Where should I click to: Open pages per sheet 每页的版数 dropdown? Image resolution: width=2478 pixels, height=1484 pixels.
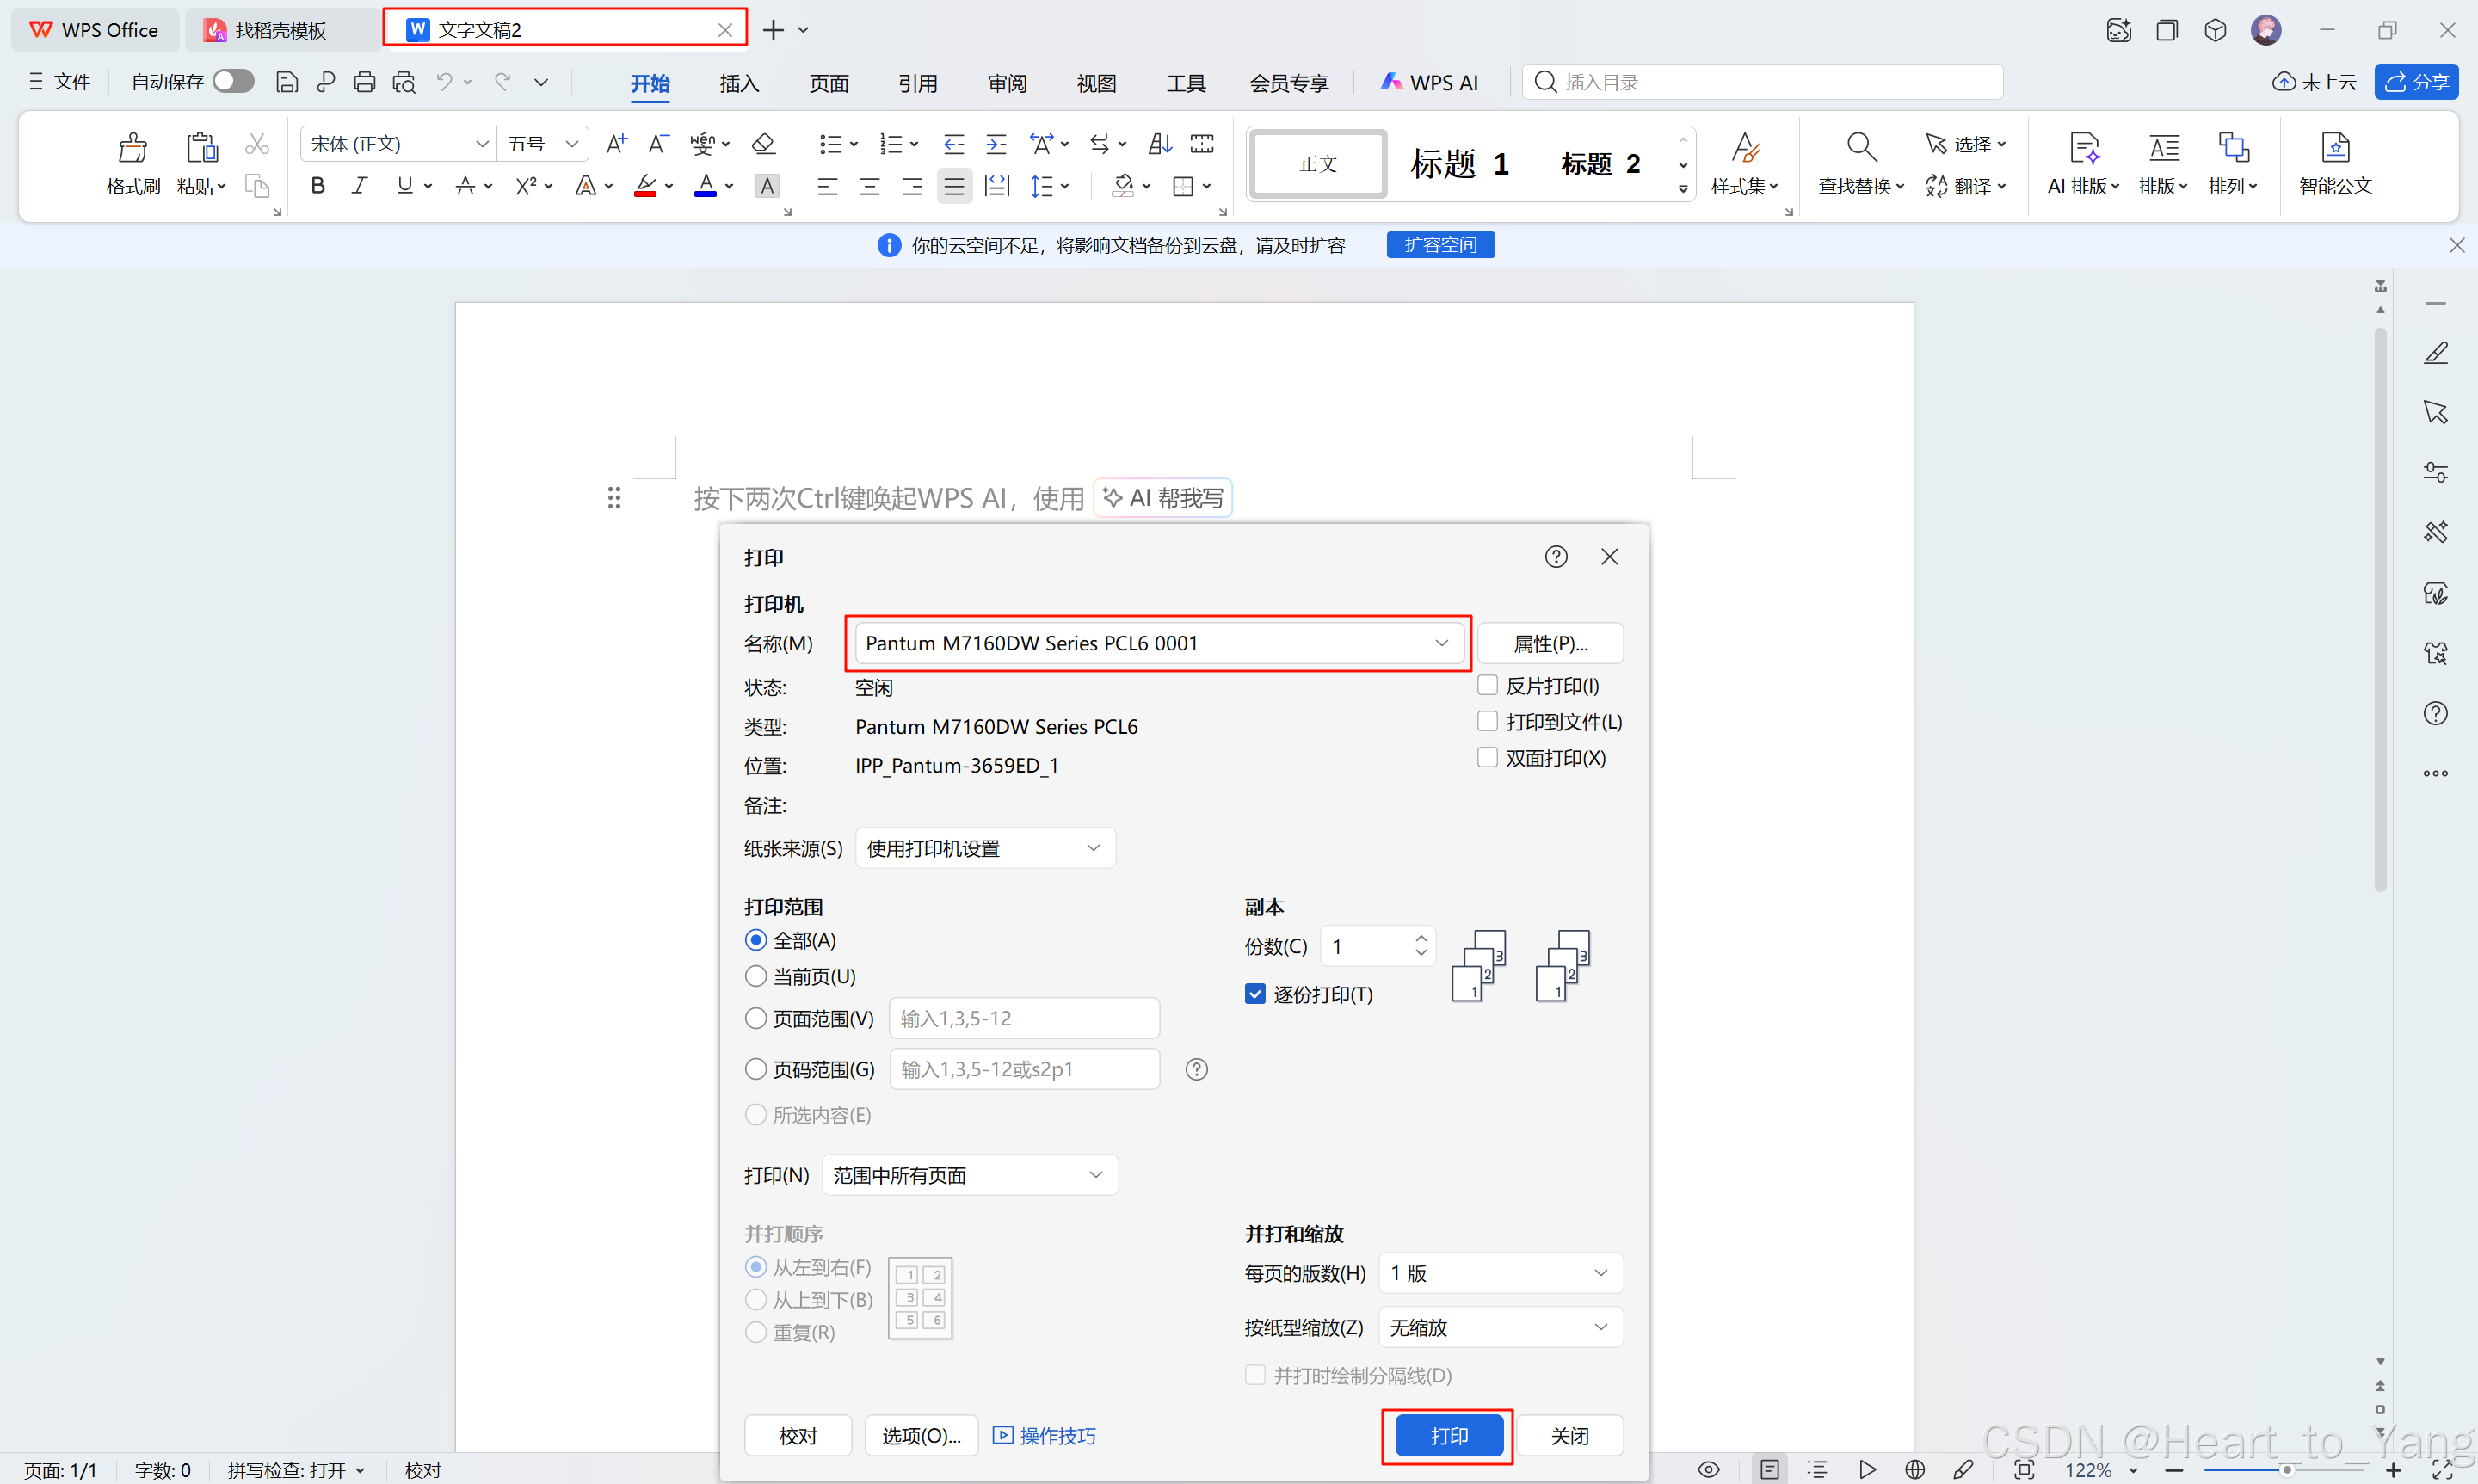[1499, 1273]
